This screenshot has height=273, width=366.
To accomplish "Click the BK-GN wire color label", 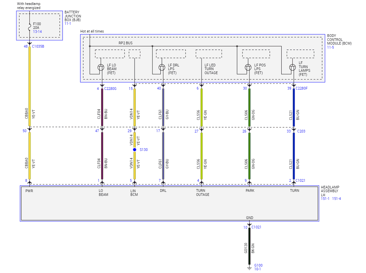I will [x=253, y=248].
